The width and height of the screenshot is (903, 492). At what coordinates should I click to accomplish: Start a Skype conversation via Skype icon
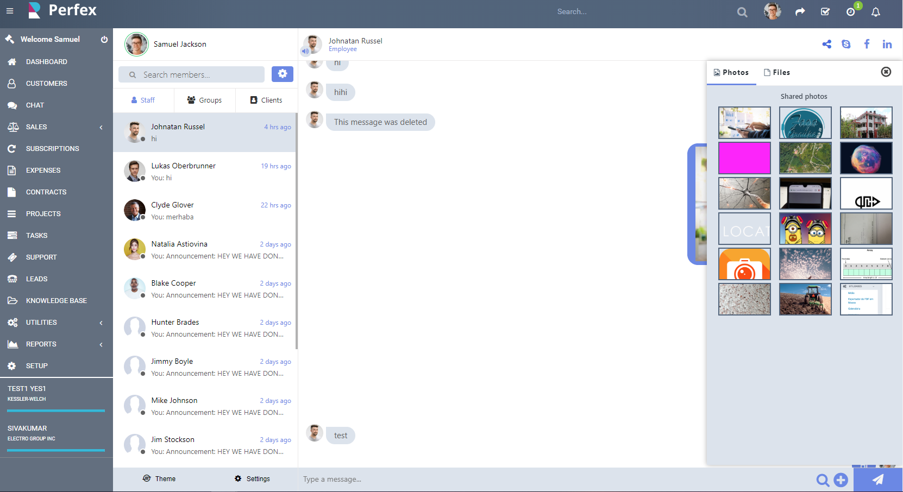click(846, 44)
